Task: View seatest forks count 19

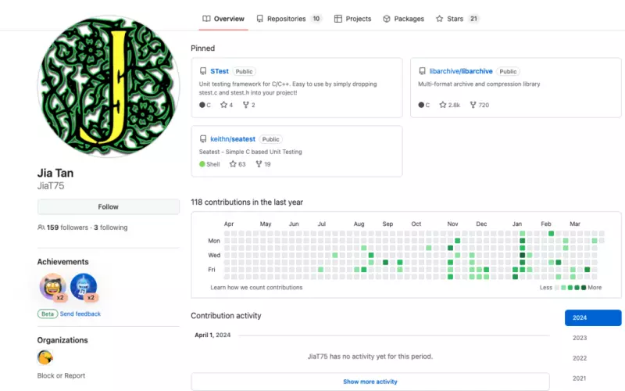Action: pos(263,164)
